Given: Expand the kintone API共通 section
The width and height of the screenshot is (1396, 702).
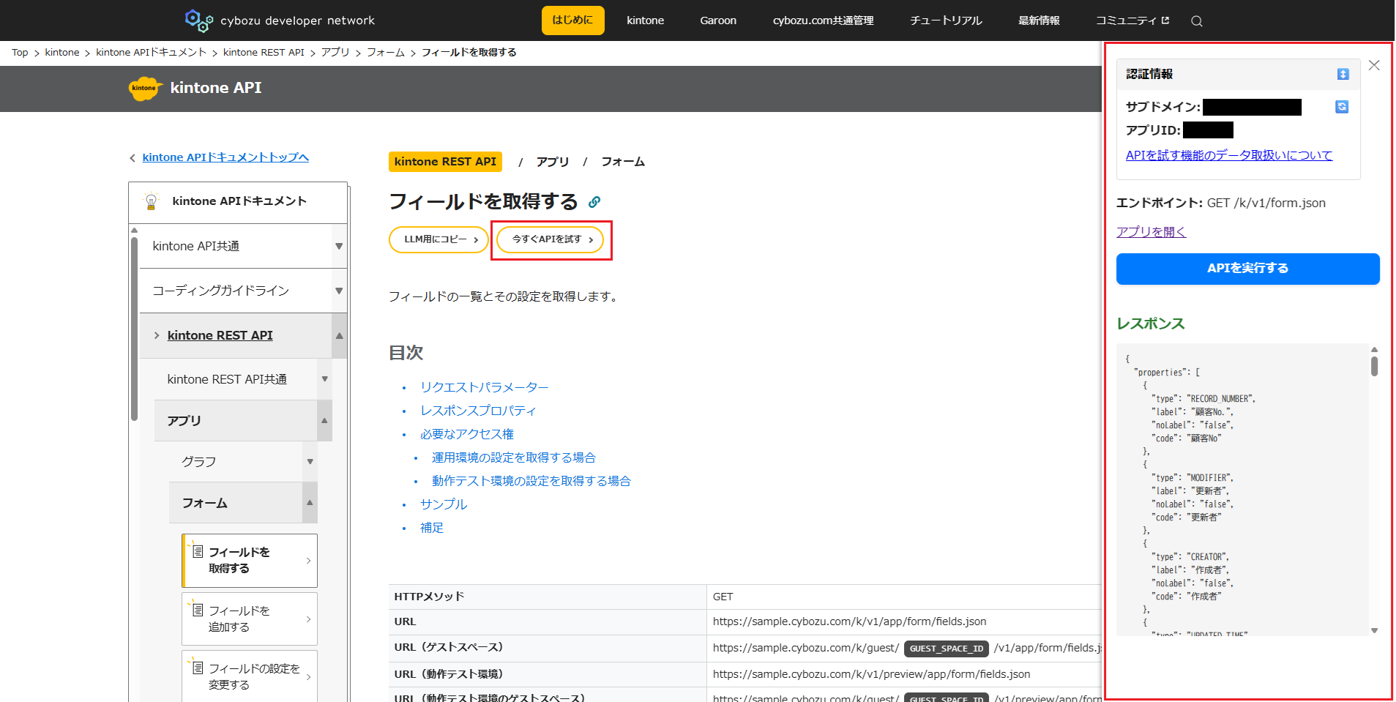Looking at the screenshot, I should (339, 247).
